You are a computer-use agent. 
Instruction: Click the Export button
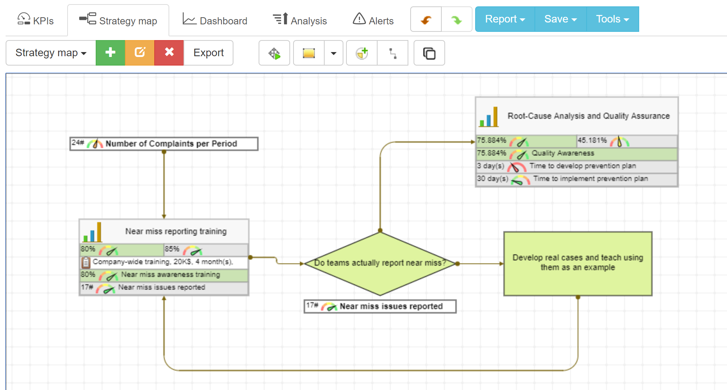point(208,53)
